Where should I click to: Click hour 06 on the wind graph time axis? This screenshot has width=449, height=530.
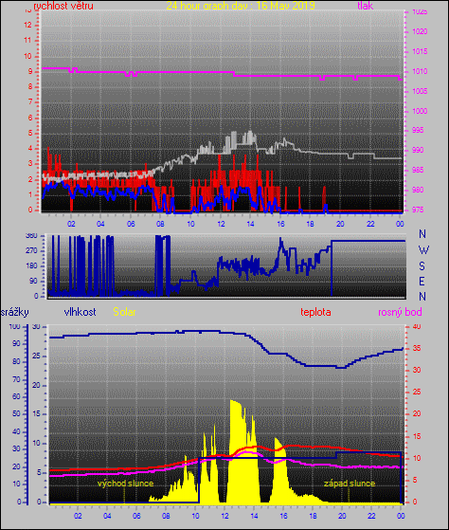tap(131, 224)
